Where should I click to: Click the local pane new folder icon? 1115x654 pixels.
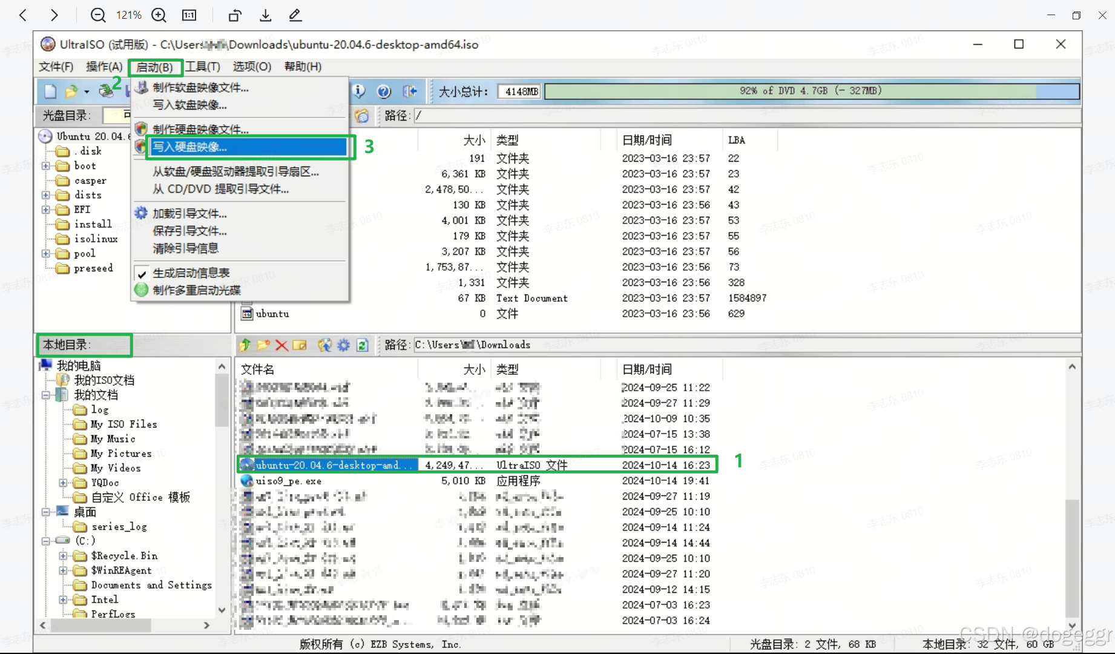click(x=263, y=345)
